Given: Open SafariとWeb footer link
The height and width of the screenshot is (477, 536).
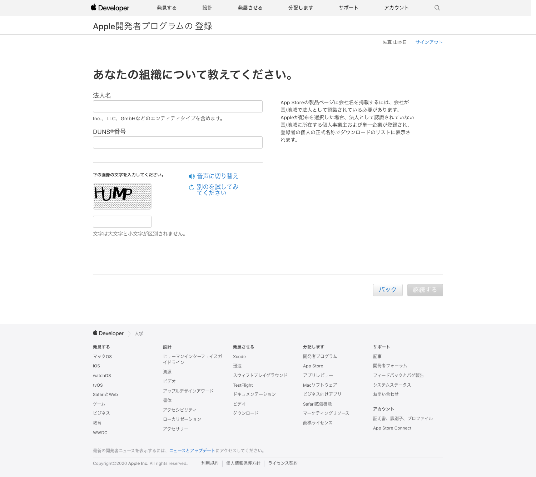Looking at the screenshot, I should 105,395.
